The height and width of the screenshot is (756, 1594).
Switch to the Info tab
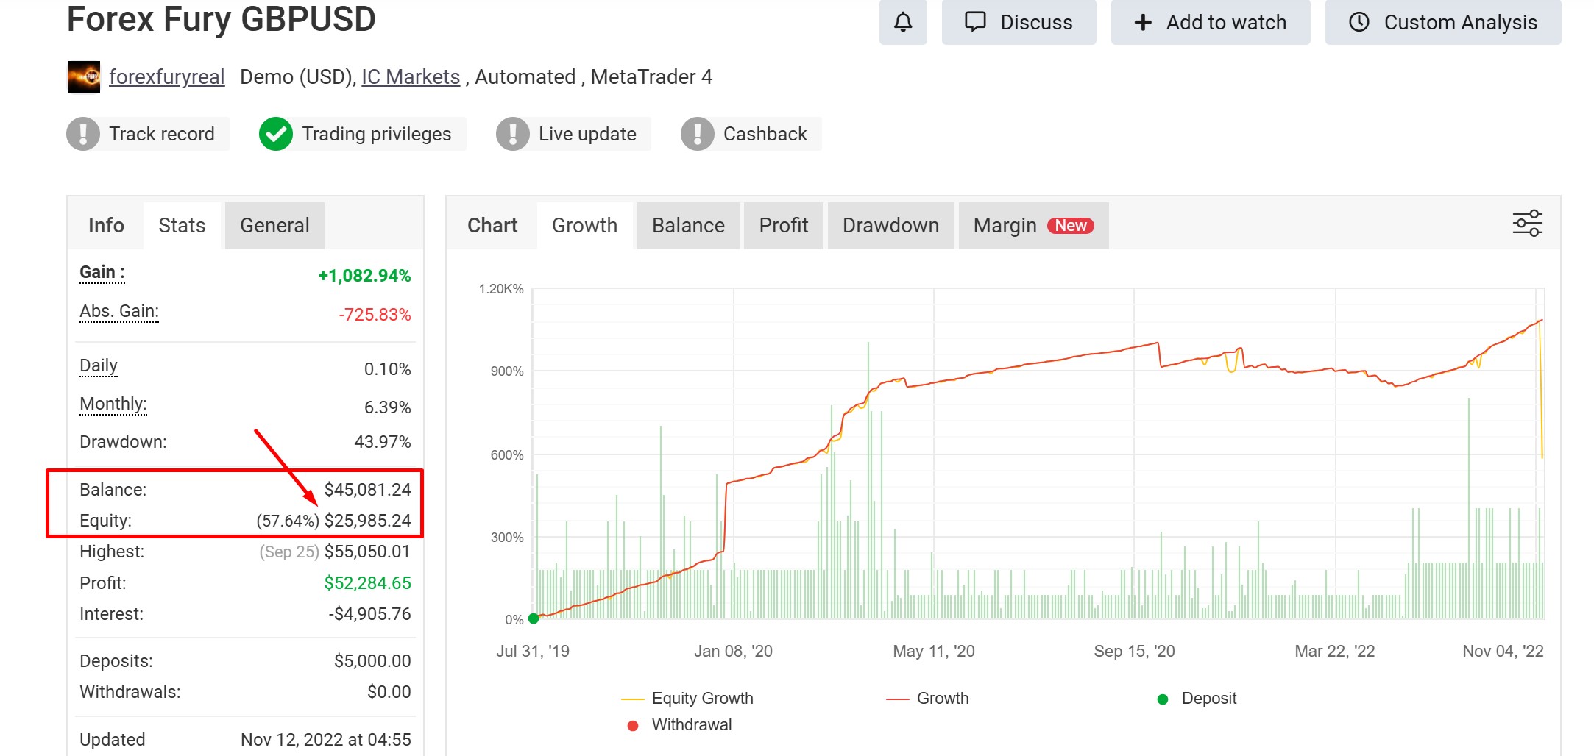(105, 225)
